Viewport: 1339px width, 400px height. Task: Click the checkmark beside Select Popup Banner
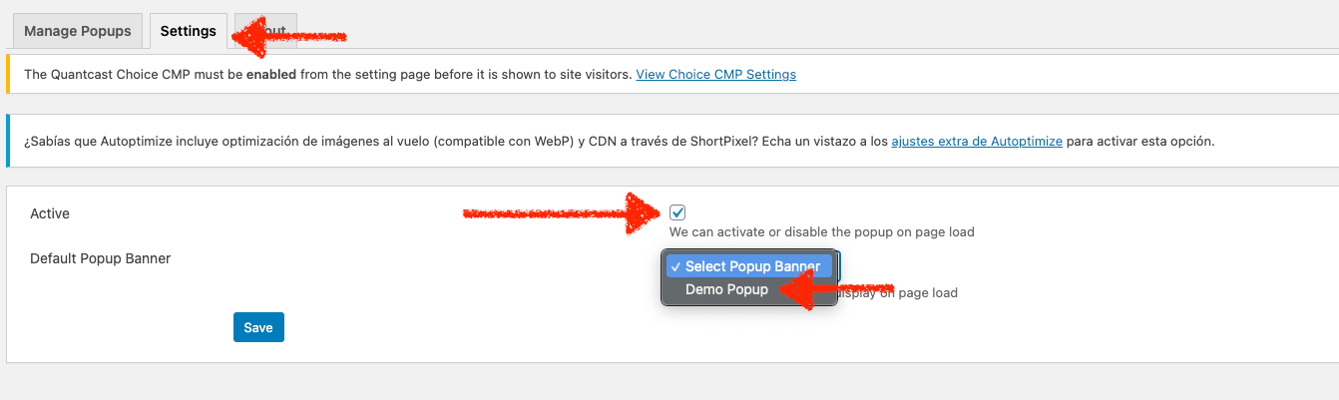click(675, 266)
